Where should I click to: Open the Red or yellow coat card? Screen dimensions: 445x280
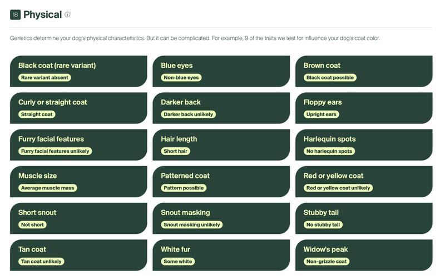click(364, 181)
